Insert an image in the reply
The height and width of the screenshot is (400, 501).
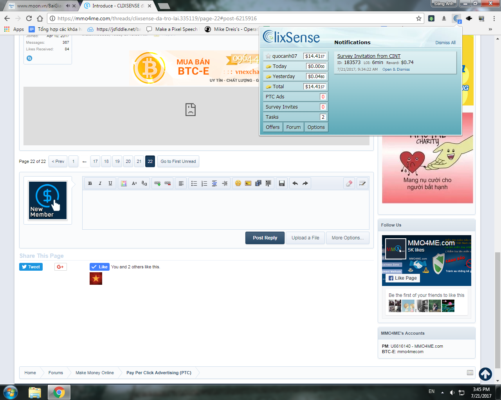(248, 183)
